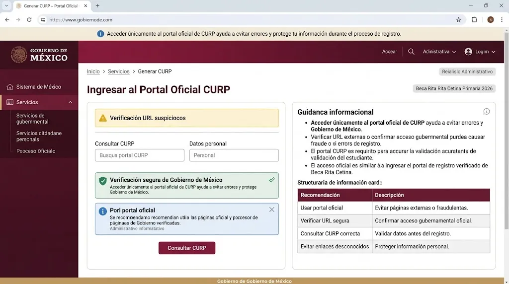Click the browser address bar URL
Screen dimensions: 509x284
point(81,20)
